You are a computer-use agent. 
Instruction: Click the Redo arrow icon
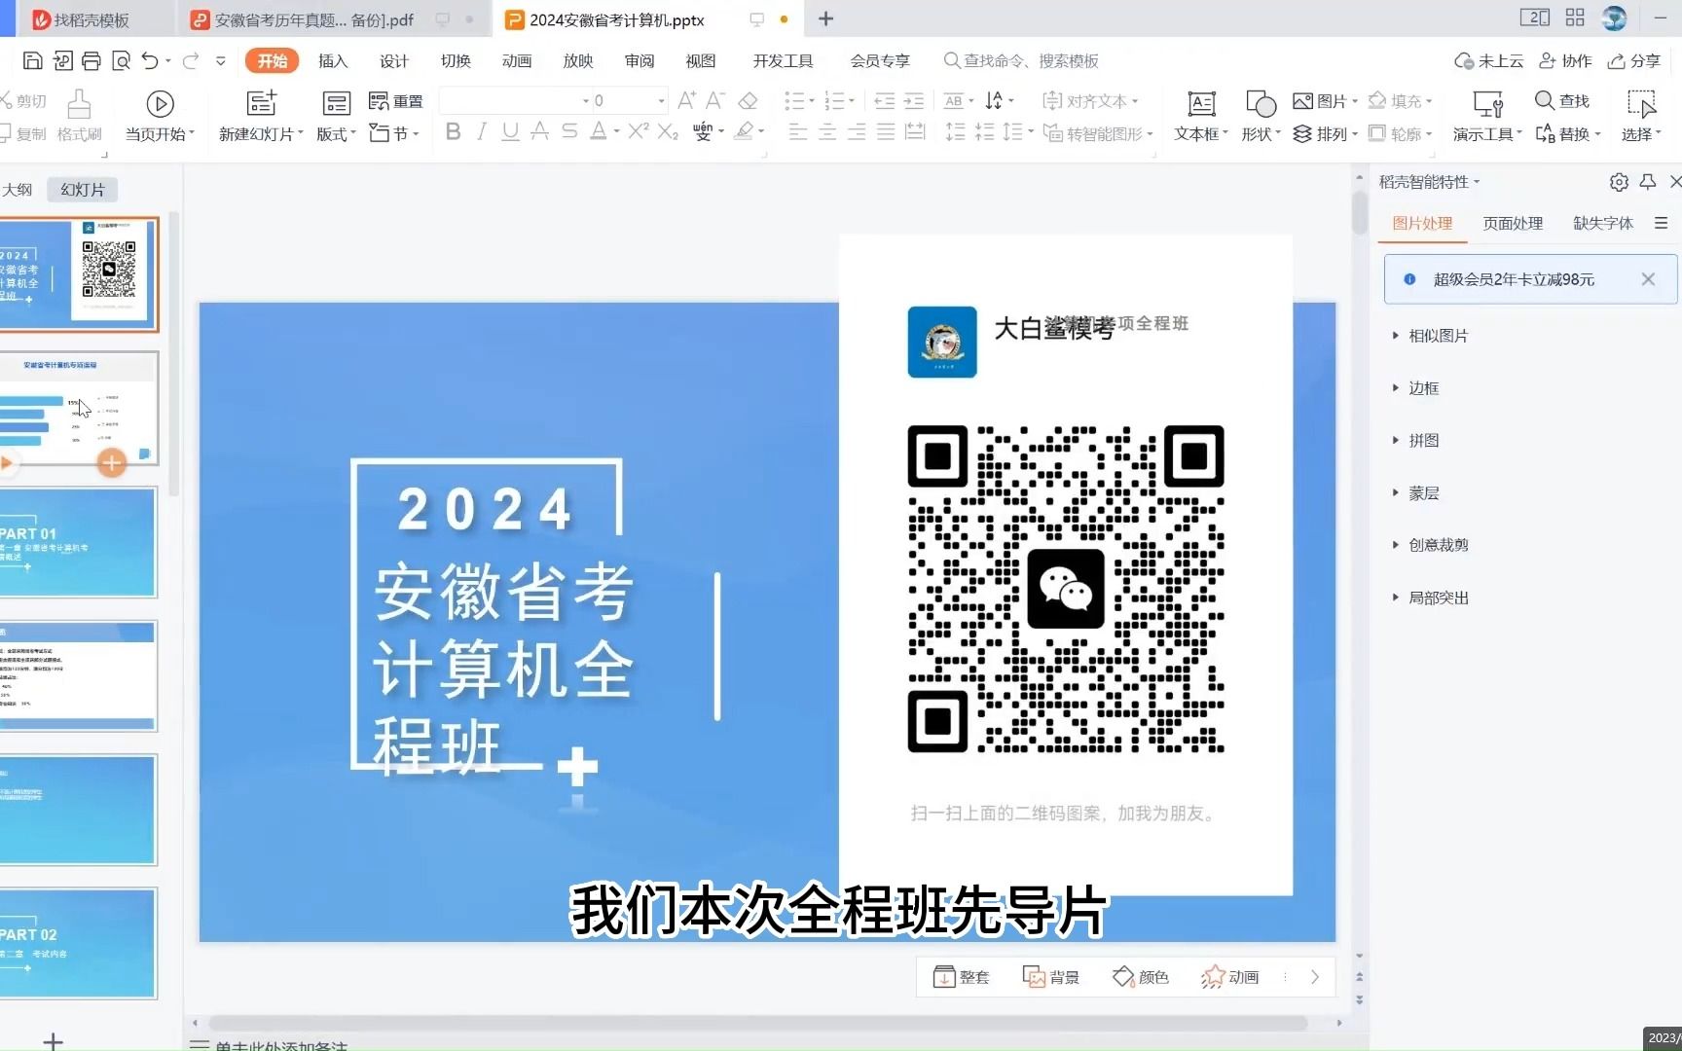pos(191,60)
